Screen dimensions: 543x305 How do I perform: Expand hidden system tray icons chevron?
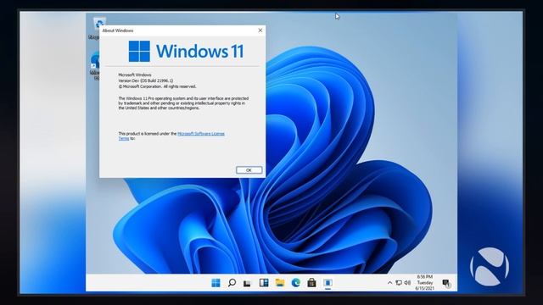tap(389, 283)
